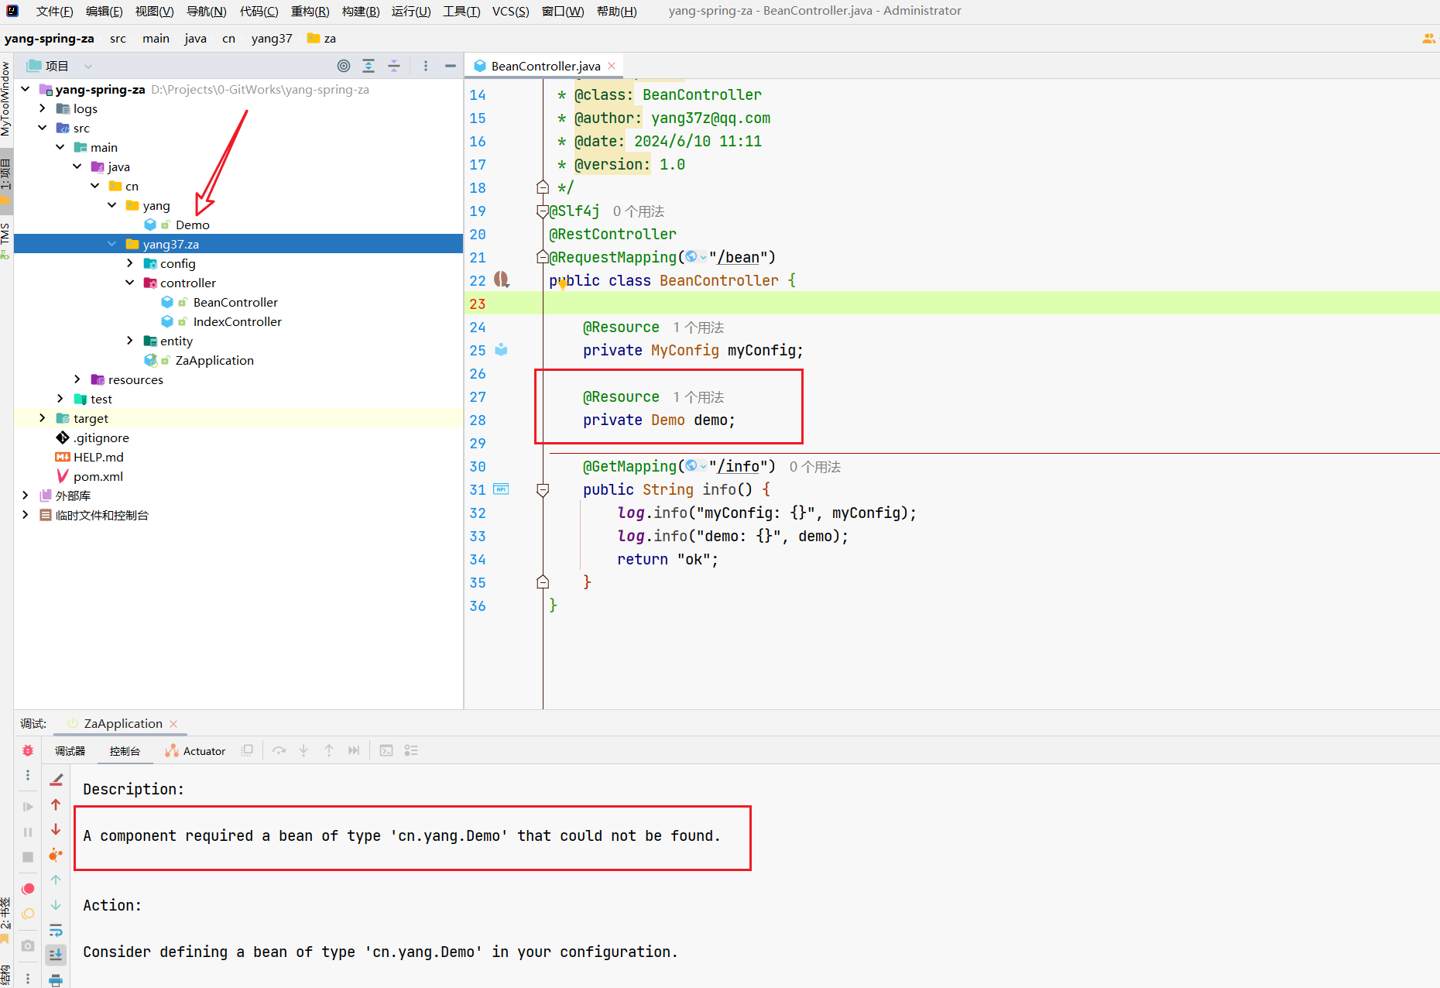This screenshot has height=988, width=1440.
Task: Collapse the controller package
Action: (129, 283)
